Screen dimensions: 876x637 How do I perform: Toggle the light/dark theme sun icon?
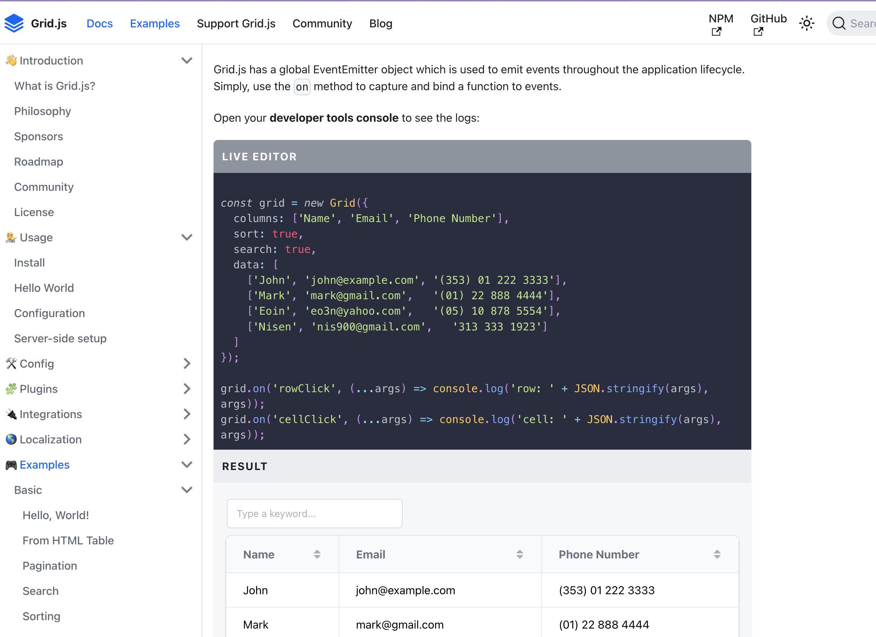coord(806,24)
